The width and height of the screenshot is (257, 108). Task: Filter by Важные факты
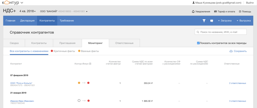89,51
